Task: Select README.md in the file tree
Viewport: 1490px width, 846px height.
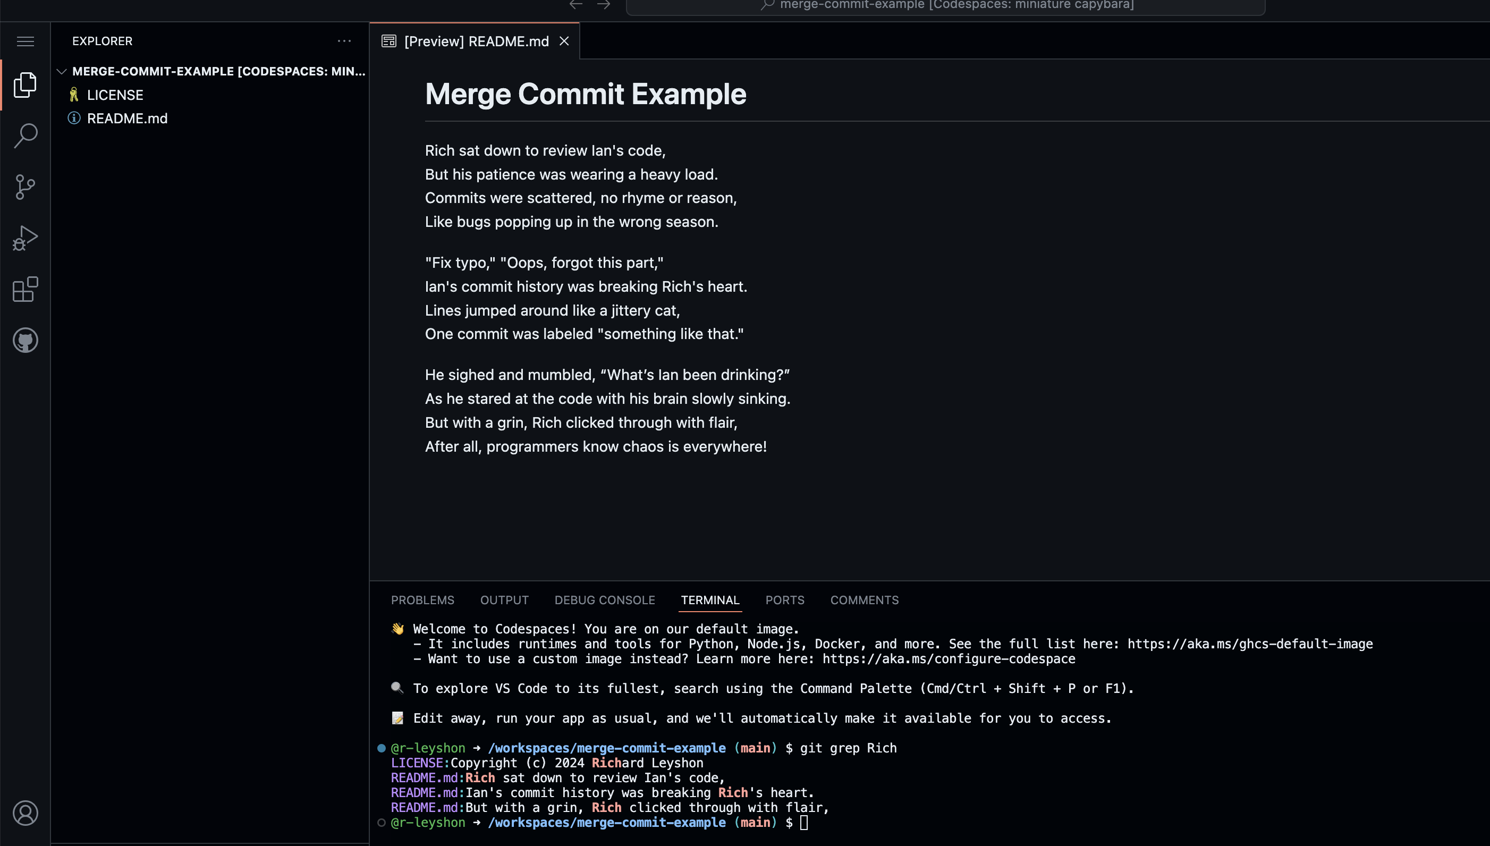Action: coord(126,119)
